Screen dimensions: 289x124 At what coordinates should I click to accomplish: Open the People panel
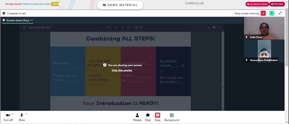click(x=137, y=117)
